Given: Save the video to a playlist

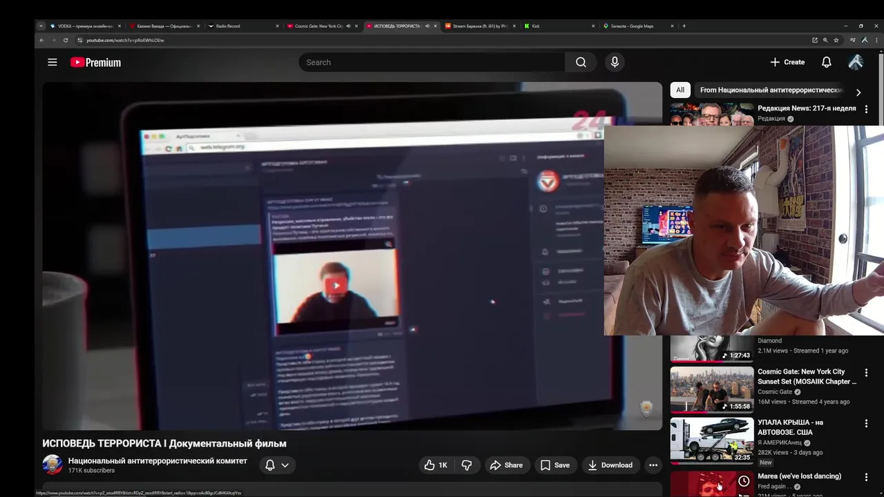Looking at the screenshot, I should (x=555, y=465).
